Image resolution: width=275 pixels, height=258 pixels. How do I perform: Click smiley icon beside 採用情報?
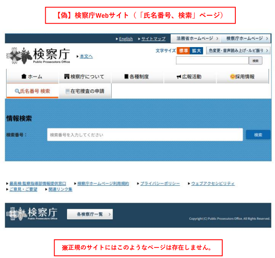coord(232,76)
